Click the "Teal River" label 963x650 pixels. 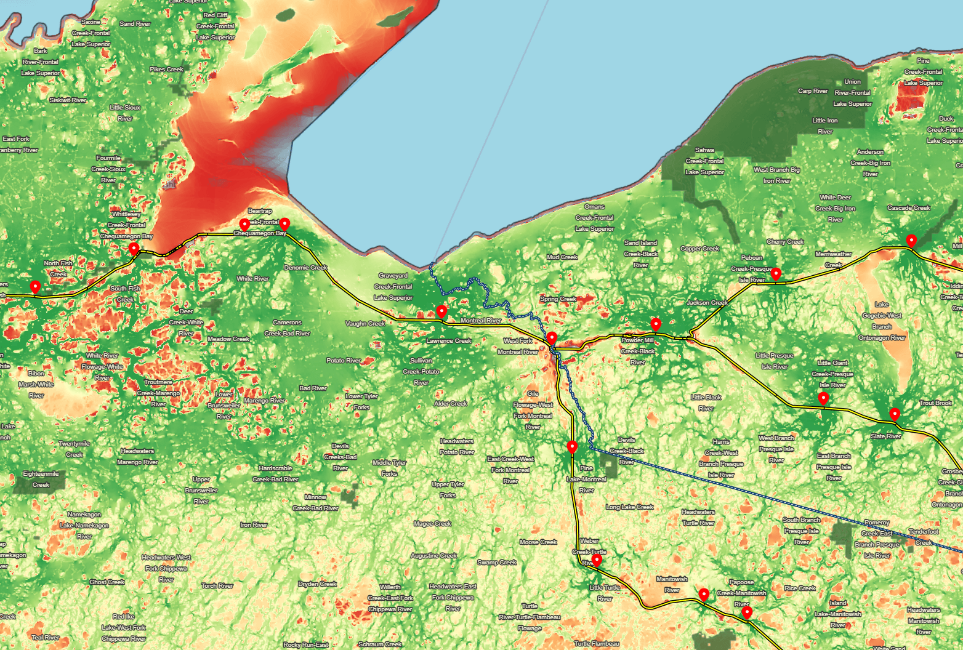tap(46, 638)
